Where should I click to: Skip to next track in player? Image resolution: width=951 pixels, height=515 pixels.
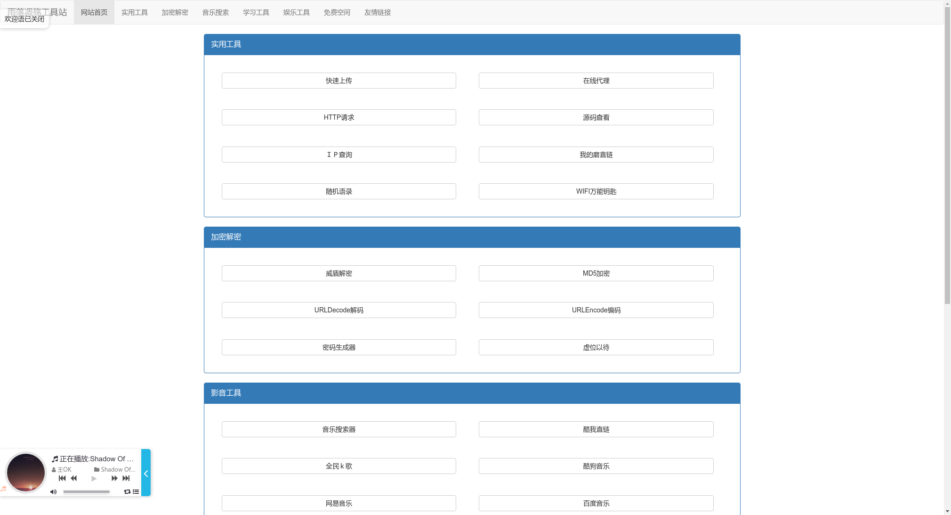pos(126,478)
